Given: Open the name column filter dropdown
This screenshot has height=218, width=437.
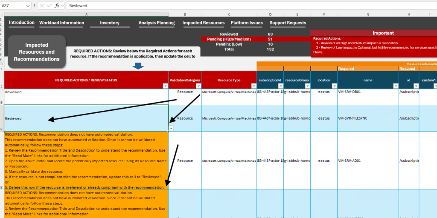Looking at the screenshot, I should coord(396,86).
